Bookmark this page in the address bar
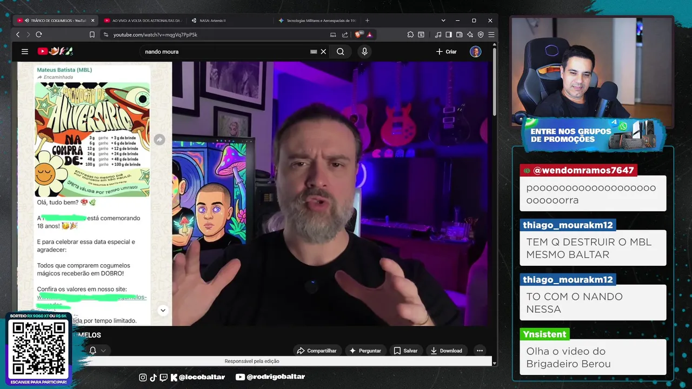 tap(92, 35)
